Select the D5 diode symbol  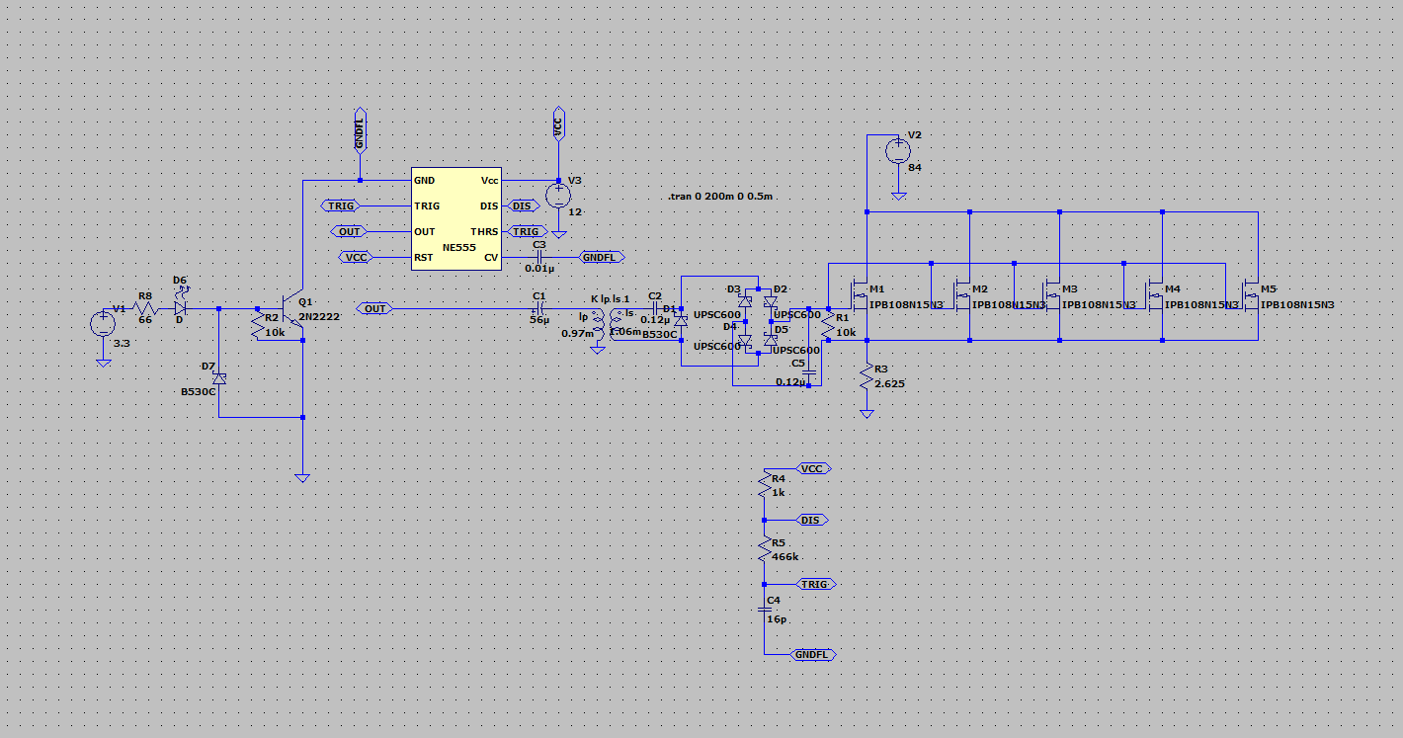click(x=771, y=339)
